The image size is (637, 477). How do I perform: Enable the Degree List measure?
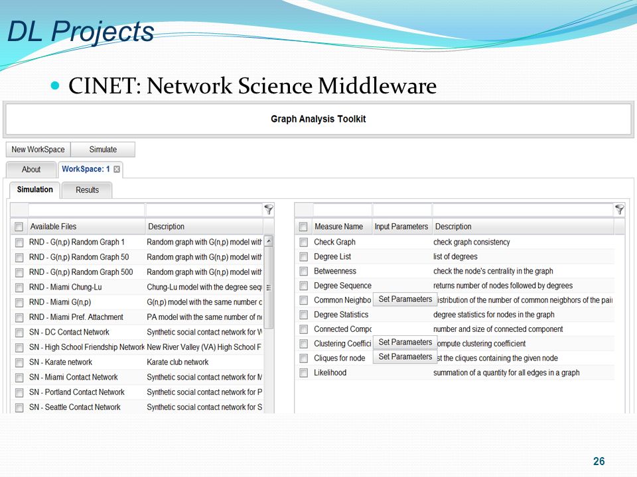(303, 257)
